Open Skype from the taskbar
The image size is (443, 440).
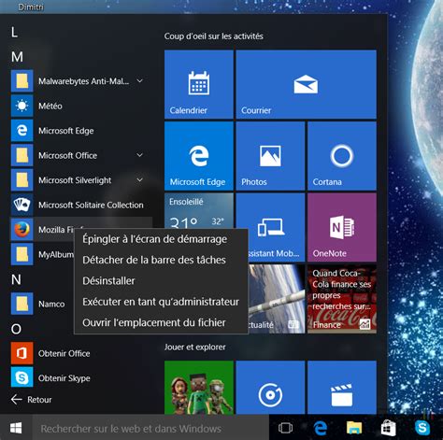tap(422, 428)
